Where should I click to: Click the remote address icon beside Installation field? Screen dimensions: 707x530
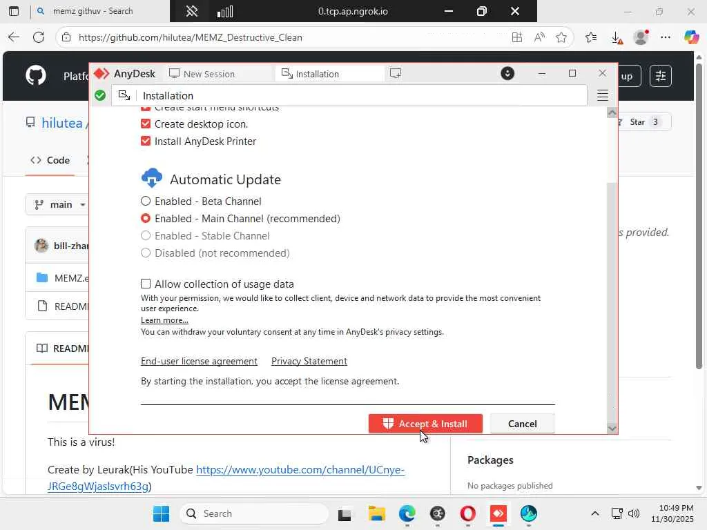click(x=124, y=95)
